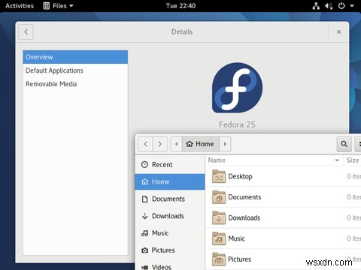Close the Details window
Viewport: 361px width, 270px height.
coord(338,32)
